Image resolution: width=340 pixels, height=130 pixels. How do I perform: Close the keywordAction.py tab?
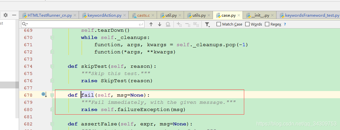point(124,15)
